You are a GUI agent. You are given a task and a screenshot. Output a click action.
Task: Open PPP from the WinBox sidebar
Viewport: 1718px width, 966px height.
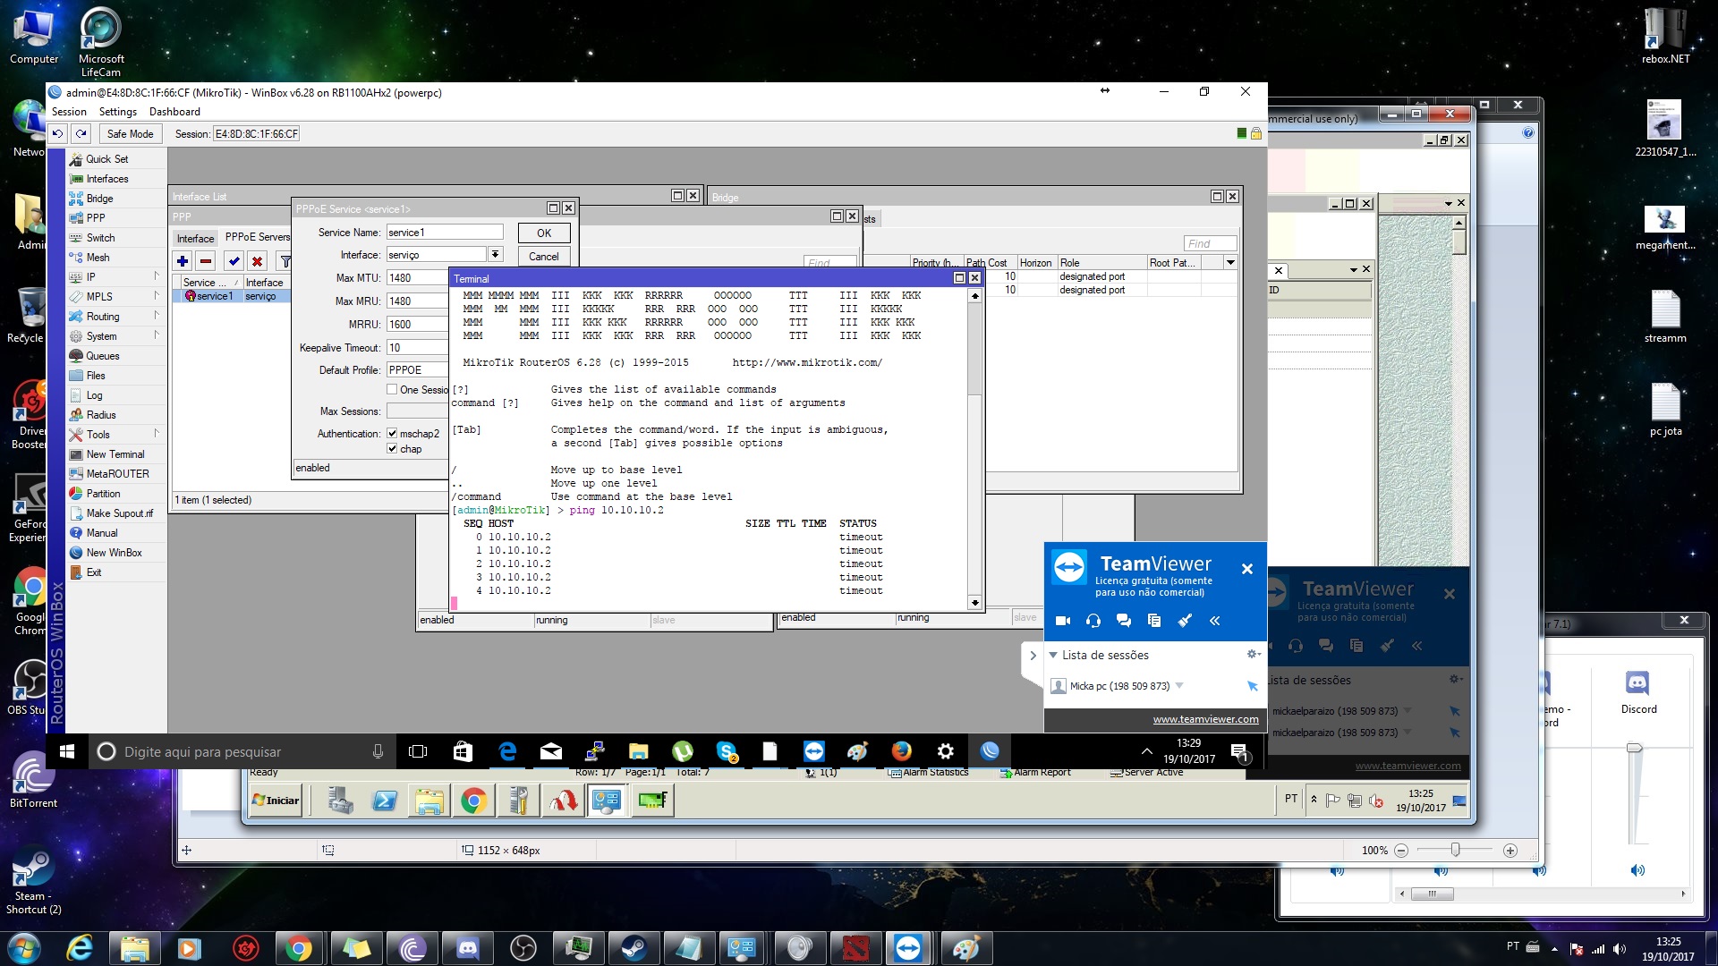pyautogui.click(x=96, y=218)
